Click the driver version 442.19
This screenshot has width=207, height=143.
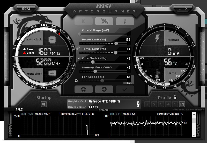(x=93, y=107)
